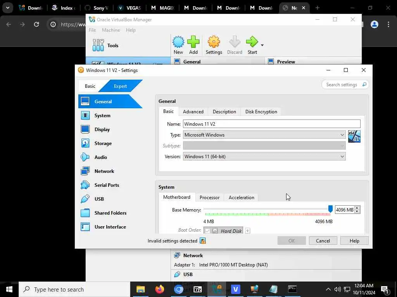Click the Tools icon in VirtualBox Manager
The height and width of the screenshot is (297, 397).
98,45
